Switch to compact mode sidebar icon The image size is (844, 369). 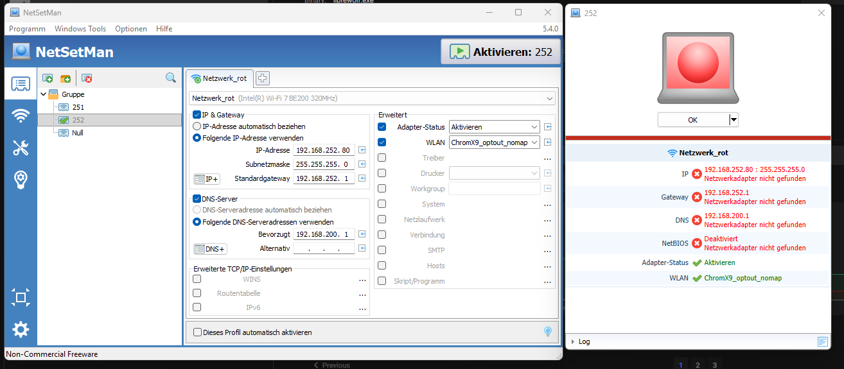pyautogui.click(x=21, y=297)
